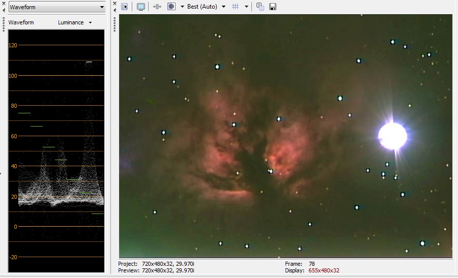The image size is (458, 278).
Task: Click the Video Scopes panel drag handle
Action: coord(4,24)
